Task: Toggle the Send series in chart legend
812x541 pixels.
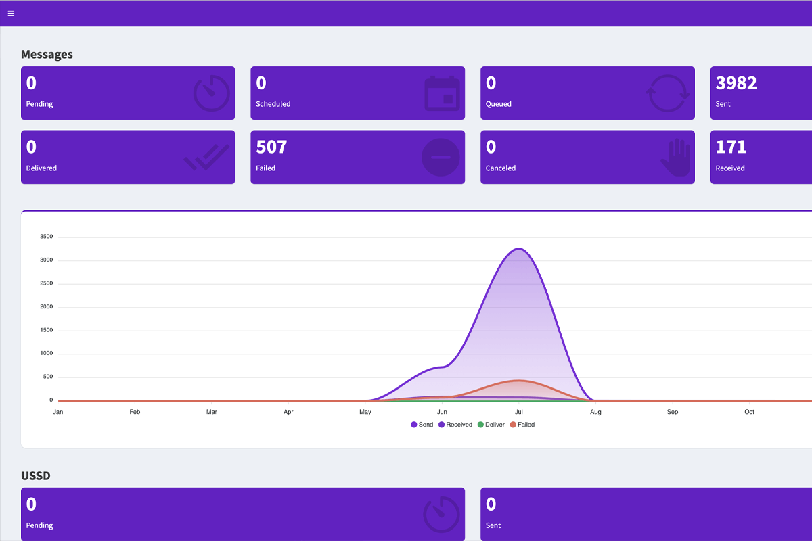Action: tap(423, 425)
